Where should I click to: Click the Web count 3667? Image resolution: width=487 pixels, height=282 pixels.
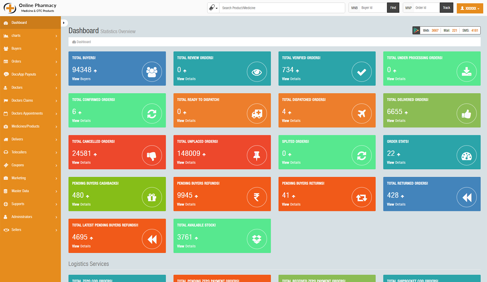click(x=435, y=30)
